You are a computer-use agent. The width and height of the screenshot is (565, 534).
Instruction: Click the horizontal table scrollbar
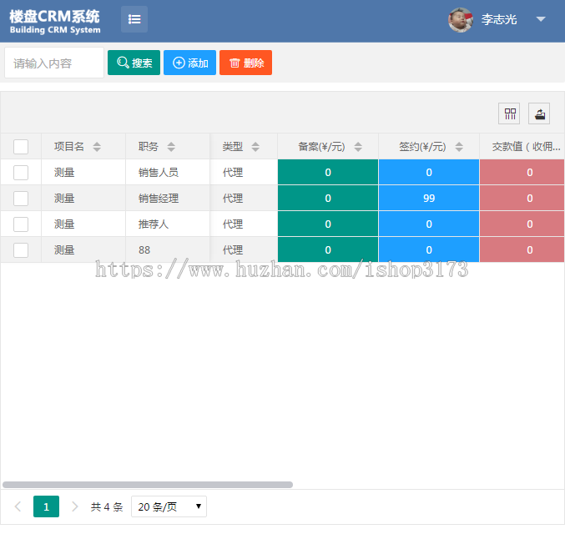click(148, 484)
